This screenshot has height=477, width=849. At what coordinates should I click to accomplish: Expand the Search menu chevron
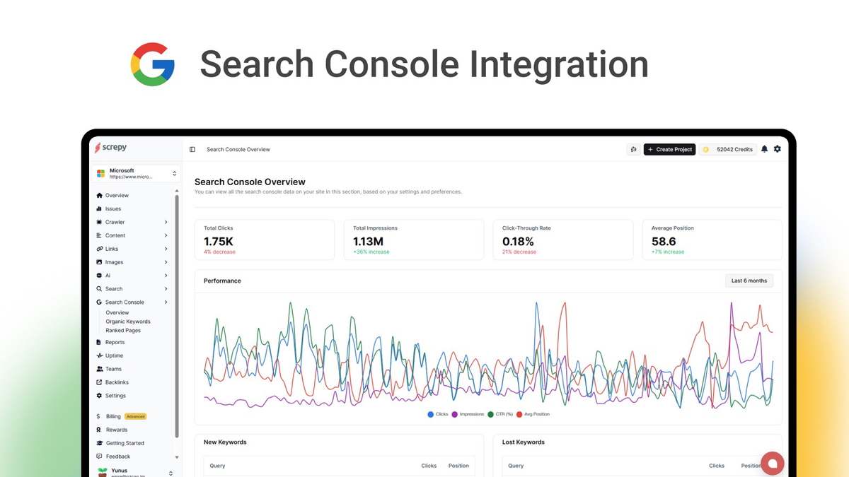166,288
